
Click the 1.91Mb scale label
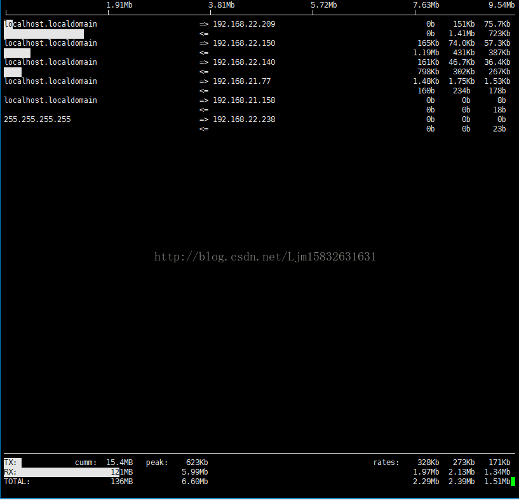point(119,5)
